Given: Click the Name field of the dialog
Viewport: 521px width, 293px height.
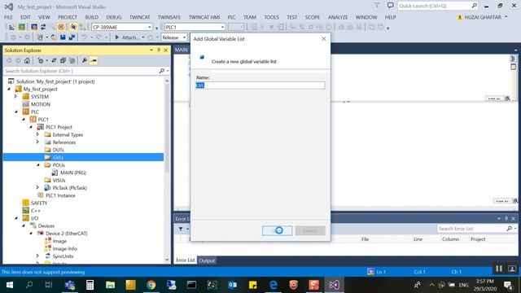Looking at the screenshot, I should pyautogui.click(x=260, y=85).
